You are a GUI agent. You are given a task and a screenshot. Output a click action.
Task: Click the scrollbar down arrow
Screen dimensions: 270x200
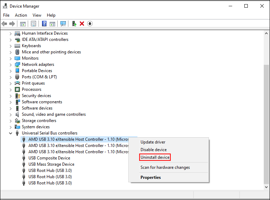[x=266, y=187]
